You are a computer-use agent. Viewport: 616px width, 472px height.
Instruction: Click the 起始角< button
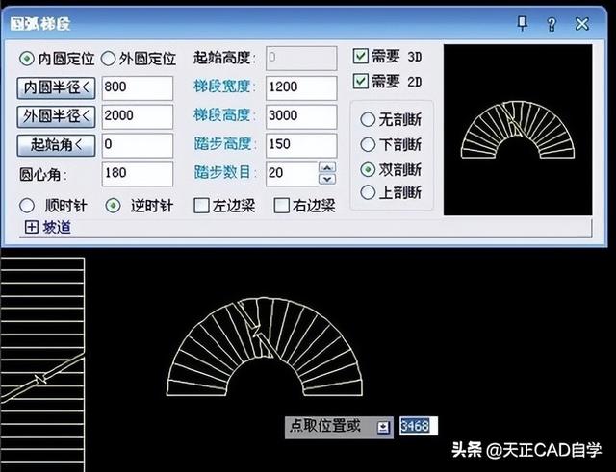(x=56, y=145)
